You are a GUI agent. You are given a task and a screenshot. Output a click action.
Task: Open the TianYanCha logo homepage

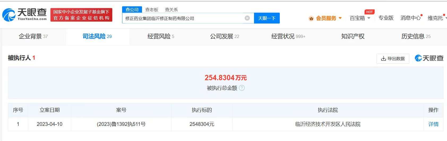24,15
